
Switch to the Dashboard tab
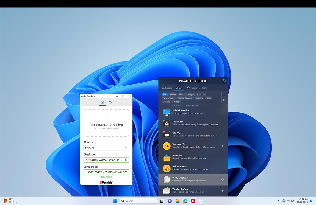[167, 88]
